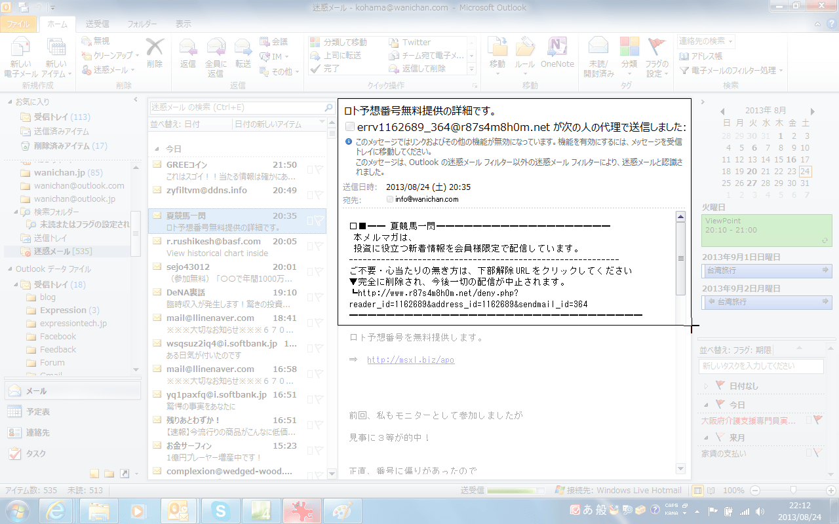Switch to the 送受信 tab
The image size is (839, 524).
[x=97, y=24]
